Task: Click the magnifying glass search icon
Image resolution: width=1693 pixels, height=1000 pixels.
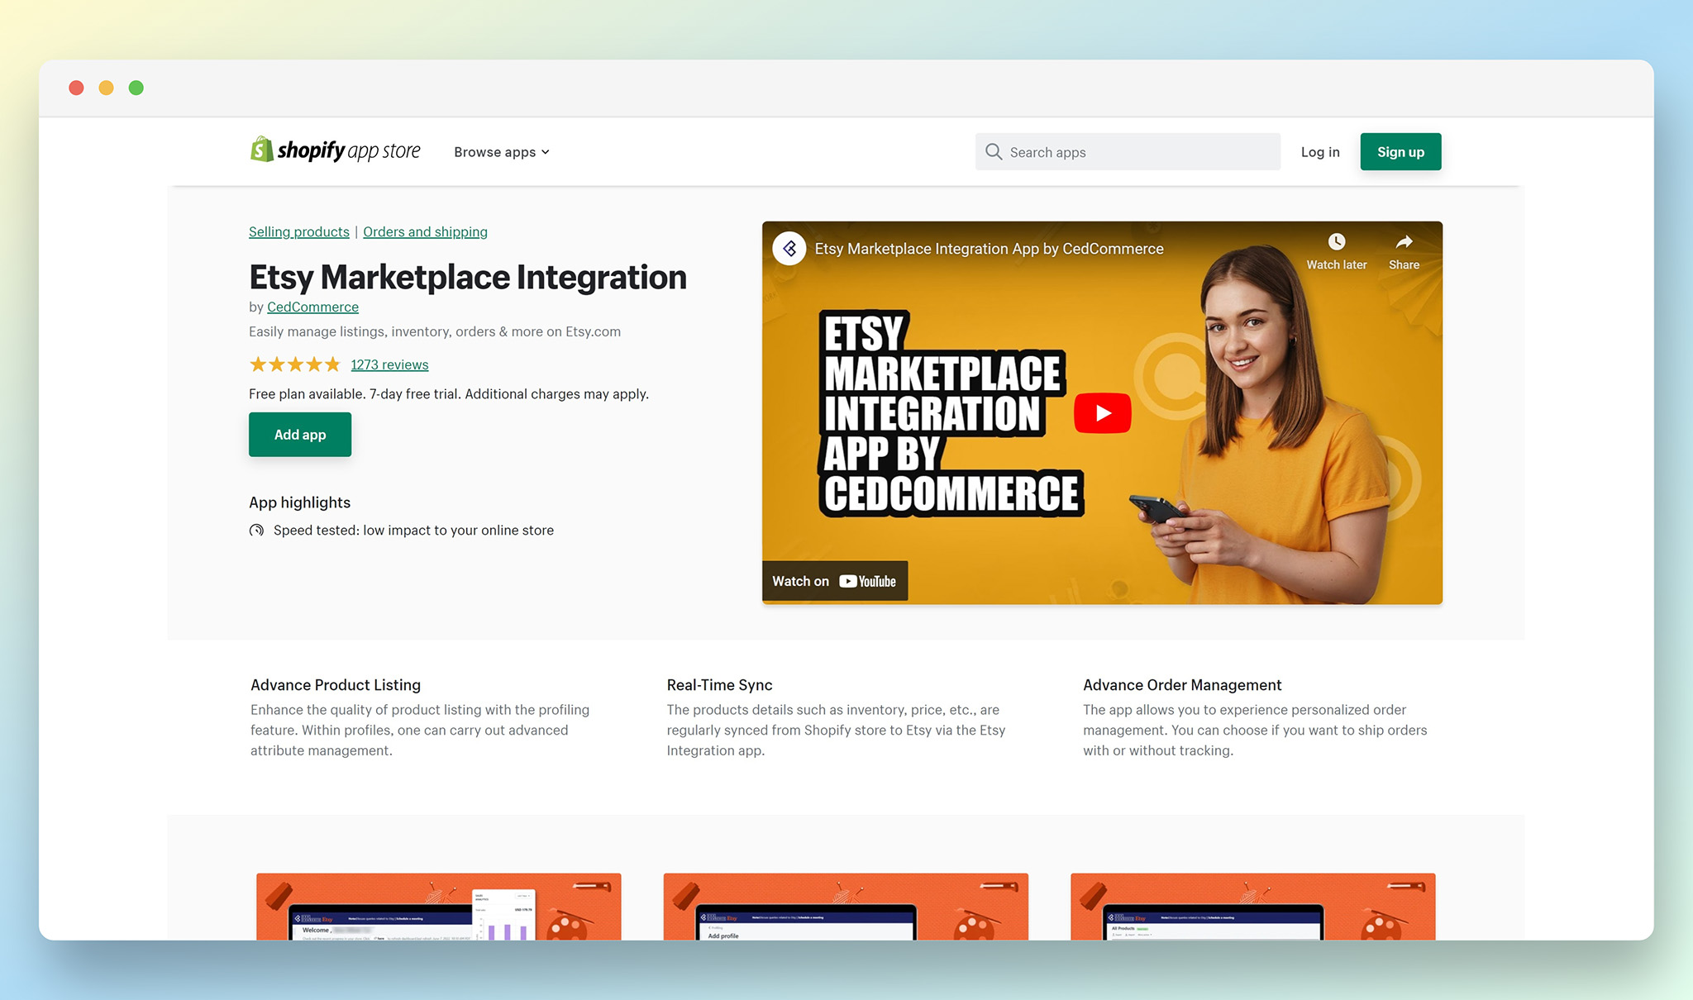Action: (x=994, y=152)
